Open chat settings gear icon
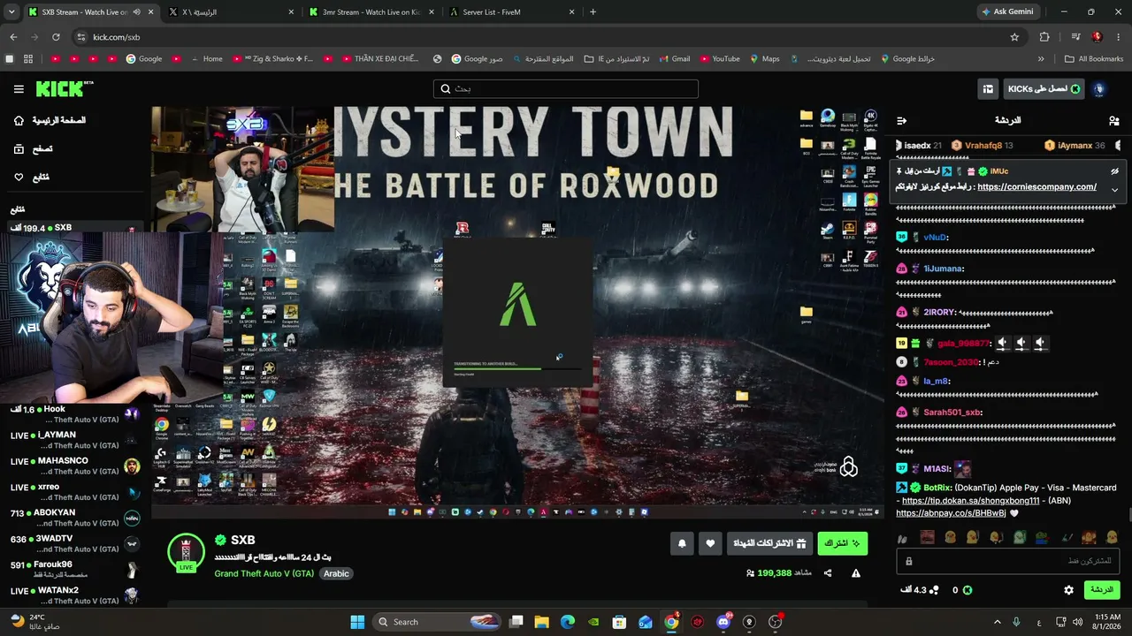The height and width of the screenshot is (636, 1132). pyautogui.click(x=1068, y=590)
